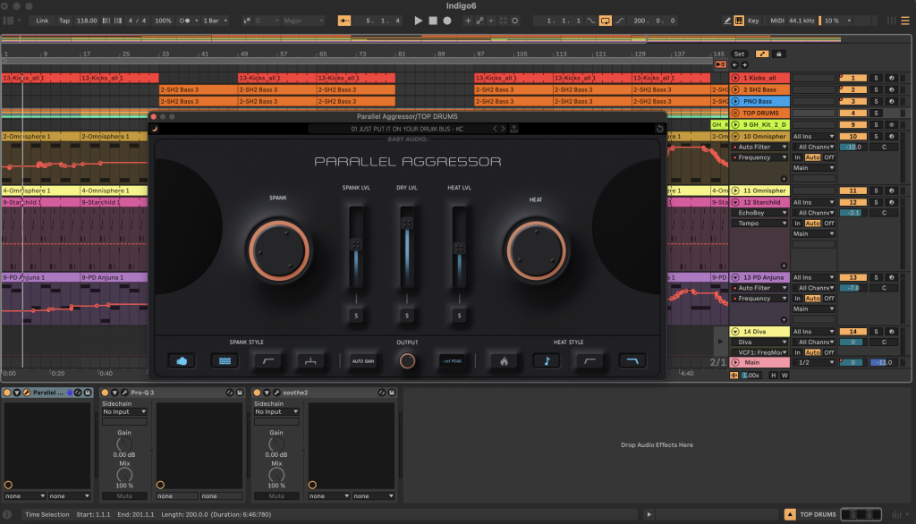Select the cloud Spank Style icon
The width and height of the screenshot is (916, 524).
pos(182,361)
